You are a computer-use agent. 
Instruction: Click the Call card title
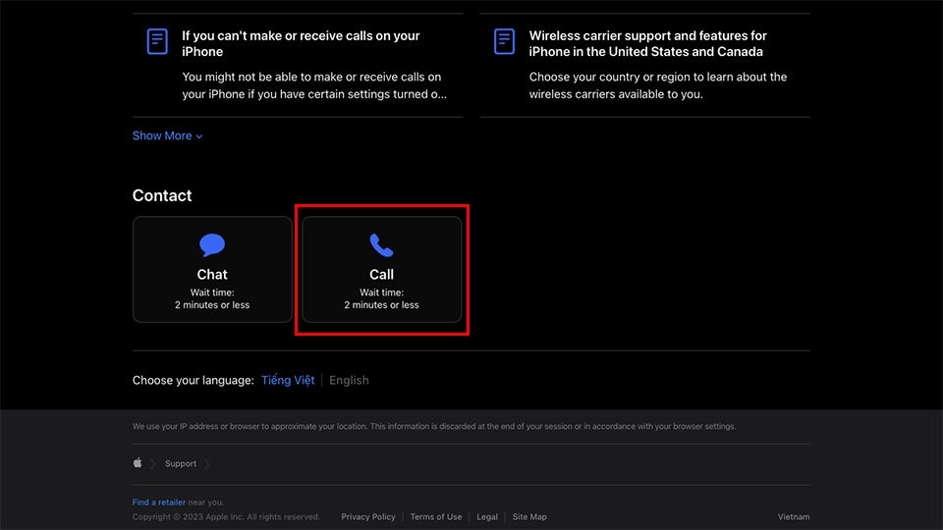coord(381,274)
